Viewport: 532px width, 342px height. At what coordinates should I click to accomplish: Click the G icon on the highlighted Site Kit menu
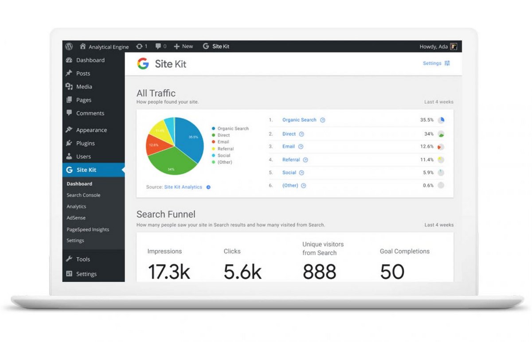pyautogui.click(x=69, y=170)
